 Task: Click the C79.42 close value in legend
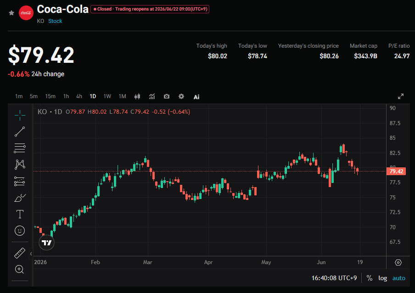click(x=140, y=111)
